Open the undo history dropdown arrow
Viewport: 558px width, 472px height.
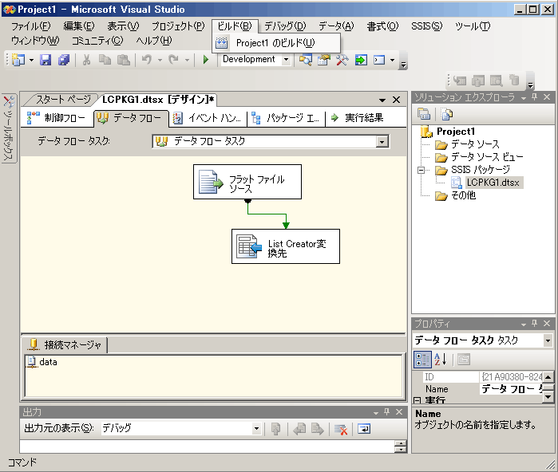point(160,60)
